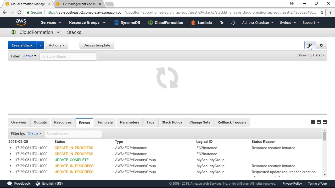
Task: Open a new browser tab
Action: pos(110,4)
